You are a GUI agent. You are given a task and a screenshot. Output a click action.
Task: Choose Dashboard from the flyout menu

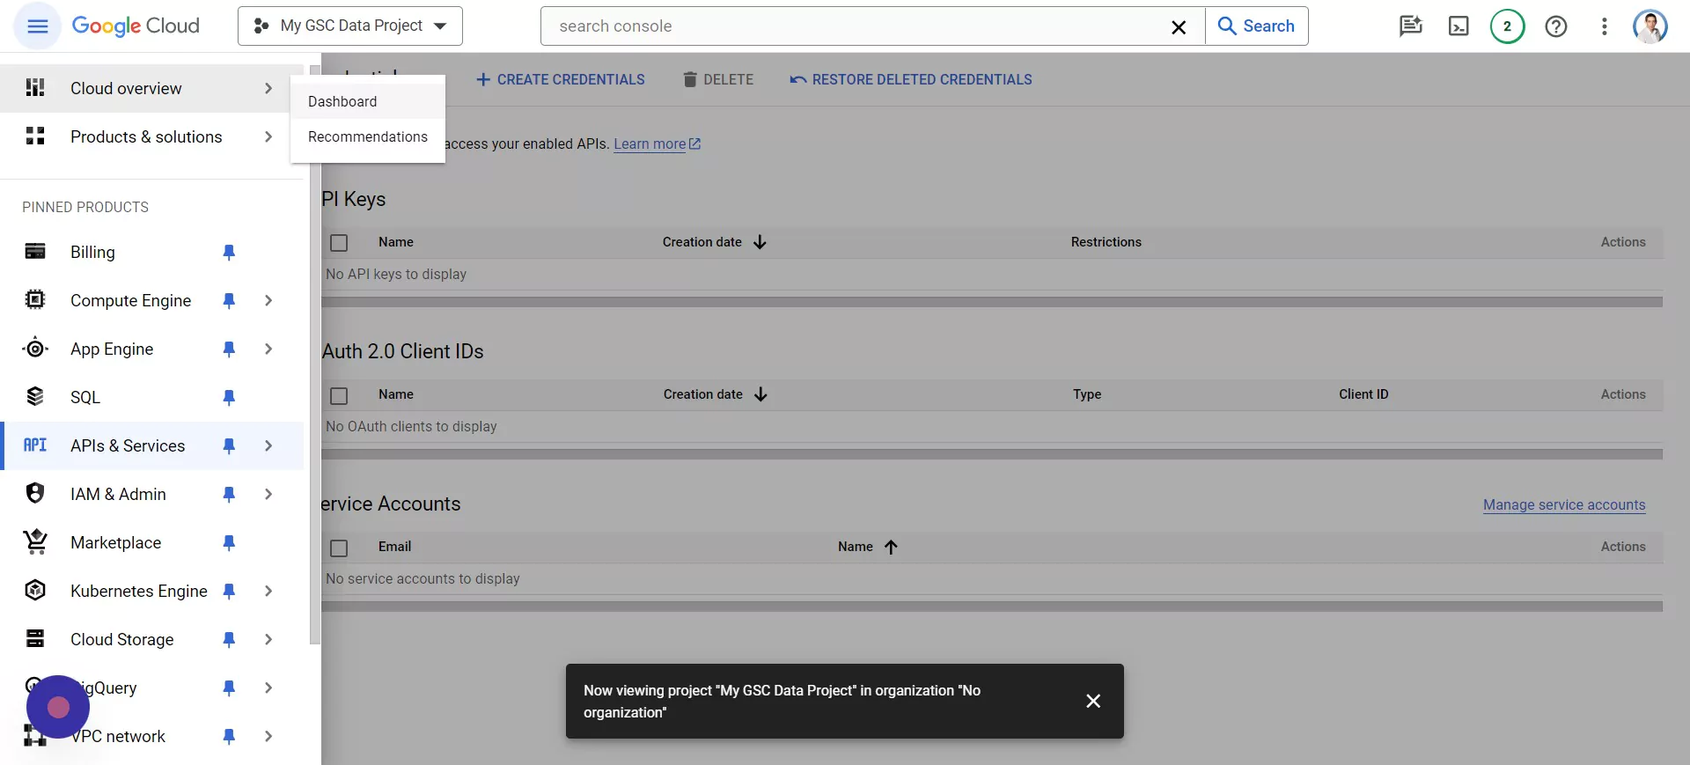click(367, 101)
